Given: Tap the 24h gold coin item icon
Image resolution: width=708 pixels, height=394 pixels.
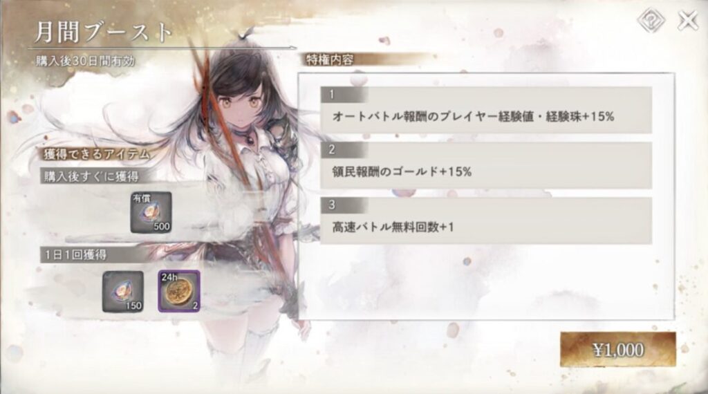Looking at the screenshot, I should 179,292.
